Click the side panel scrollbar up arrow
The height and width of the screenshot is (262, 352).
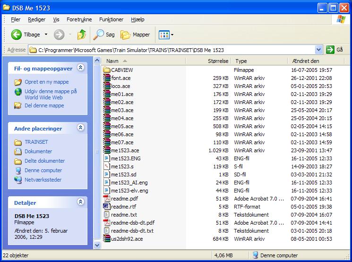click(x=97, y=61)
